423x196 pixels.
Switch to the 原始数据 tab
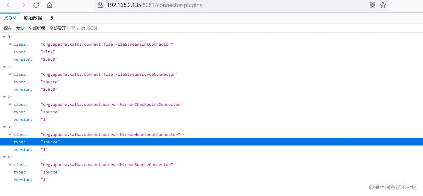(x=33, y=18)
